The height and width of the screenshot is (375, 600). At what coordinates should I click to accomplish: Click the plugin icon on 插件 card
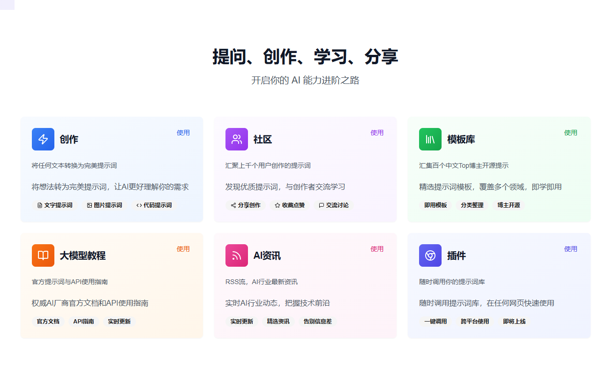(430, 255)
